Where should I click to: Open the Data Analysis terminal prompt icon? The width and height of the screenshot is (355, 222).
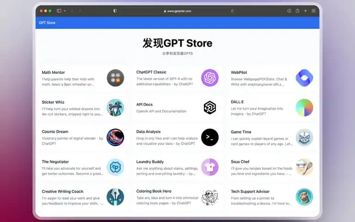(210, 137)
